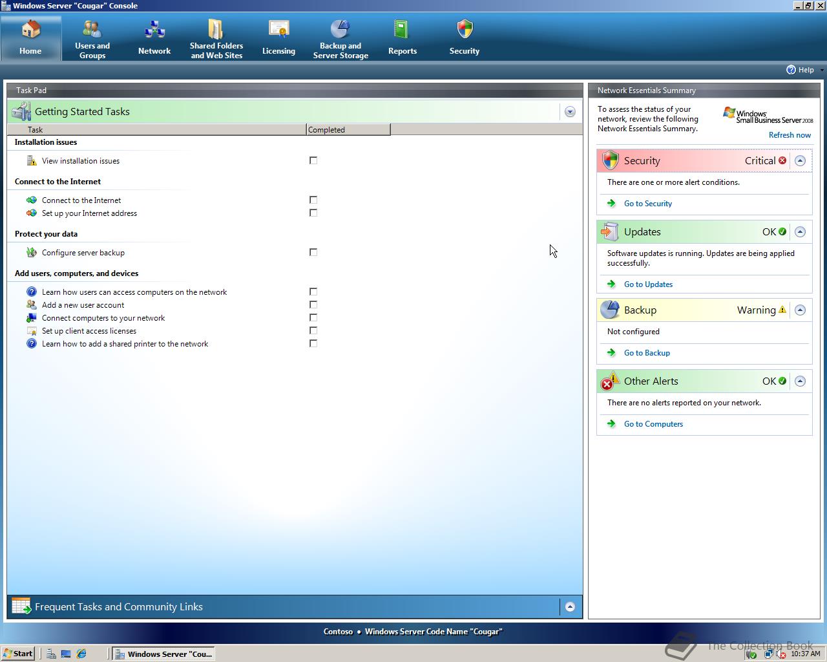This screenshot has height=662, width=827.
Task: Open the Windows Start button
Action: click(17, 654)
